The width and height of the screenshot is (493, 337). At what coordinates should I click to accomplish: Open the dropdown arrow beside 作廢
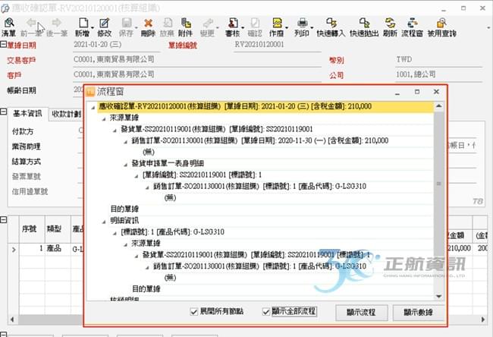coord(287,27)
